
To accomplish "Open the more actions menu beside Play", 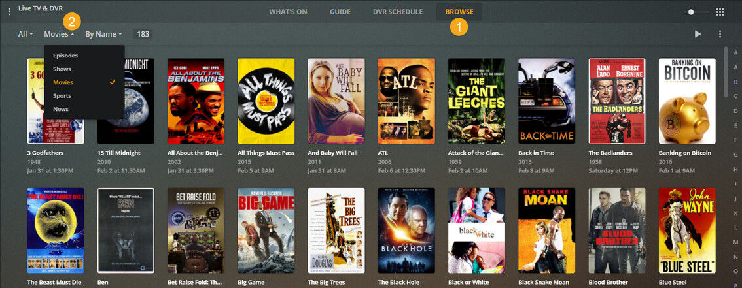I will [720, 34].
